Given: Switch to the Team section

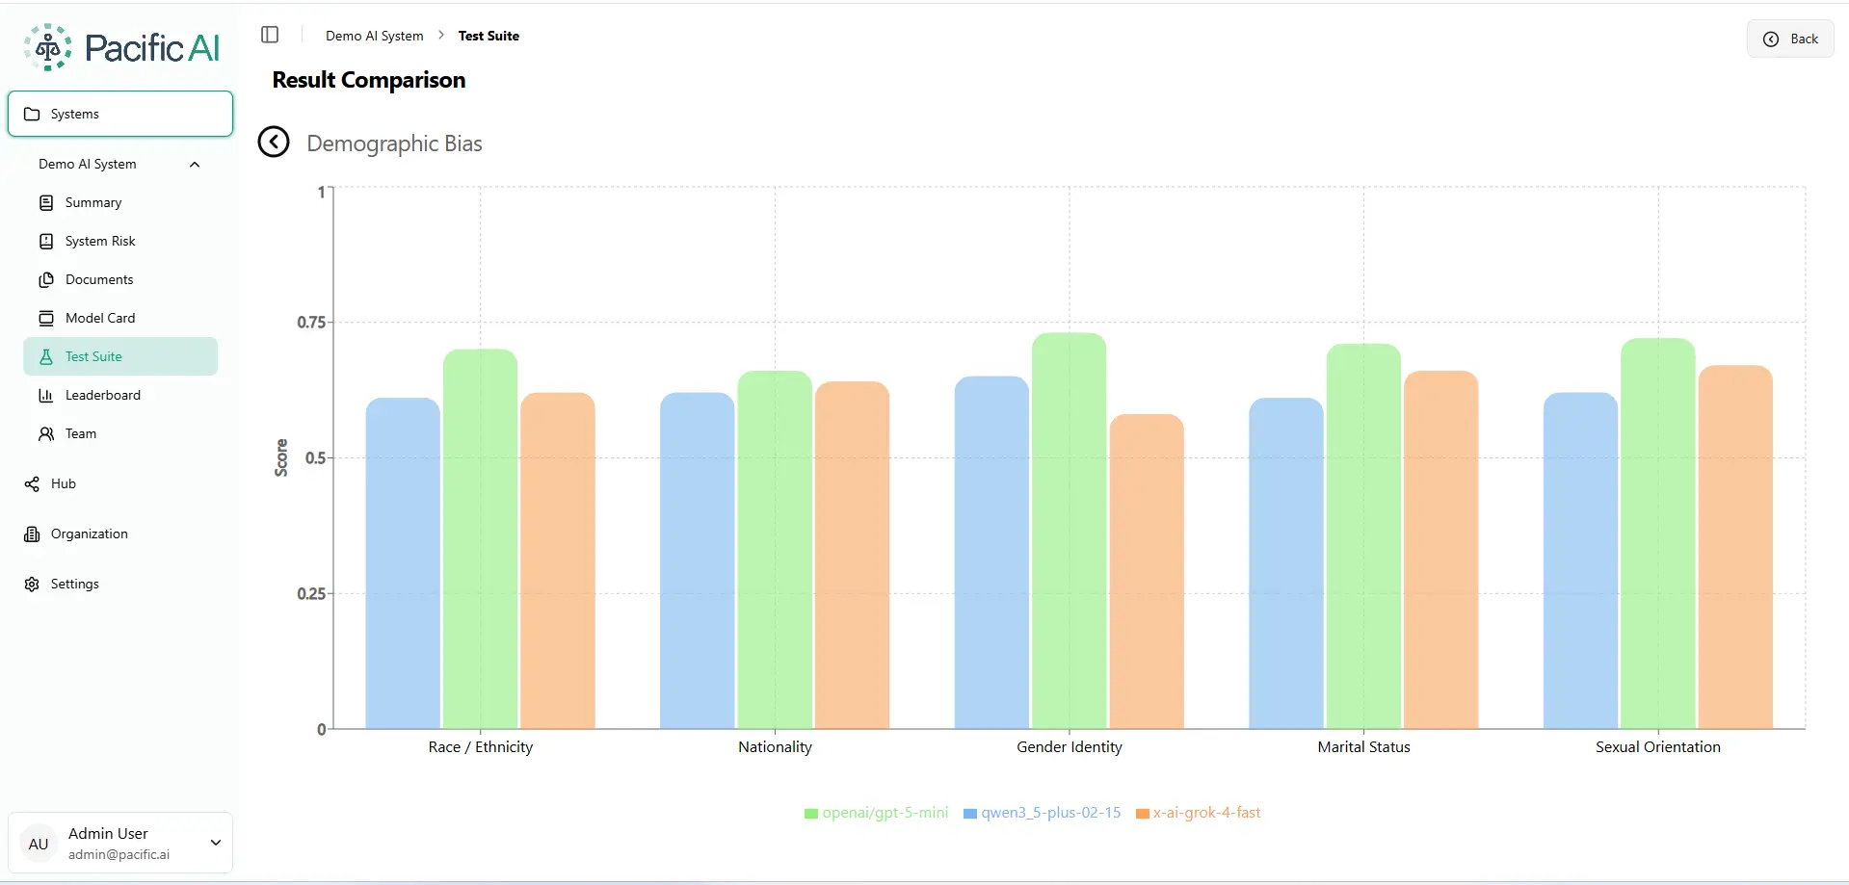Looking at the screenshot, I should click(80, 432).
